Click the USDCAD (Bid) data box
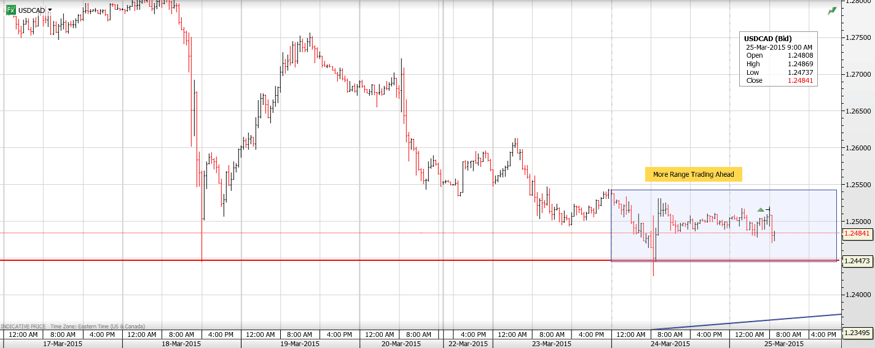 [779, 59]
